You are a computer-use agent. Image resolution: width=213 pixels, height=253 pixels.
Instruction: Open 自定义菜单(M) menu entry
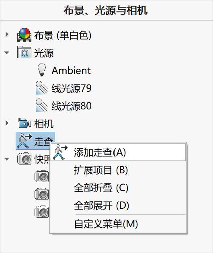pyautogui.click(x=118, y=224)
